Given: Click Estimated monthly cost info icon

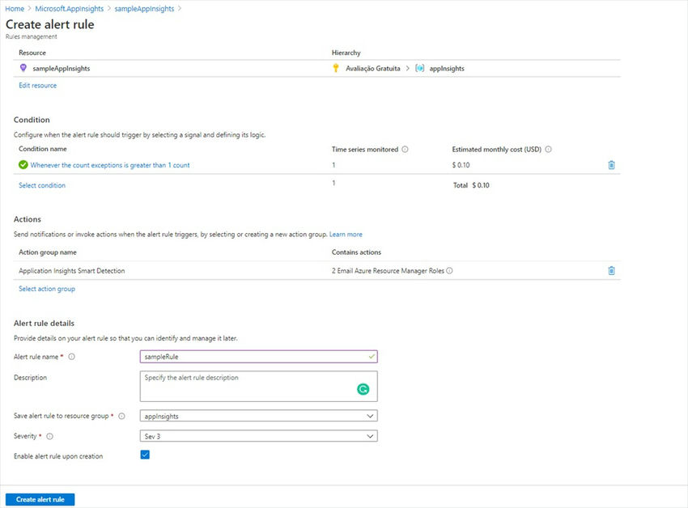Looking at the screenshot, I should click(549, 149).
